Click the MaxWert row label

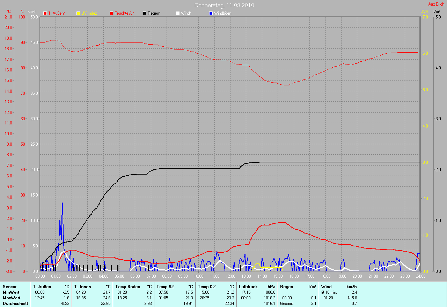tap(12, 298)
